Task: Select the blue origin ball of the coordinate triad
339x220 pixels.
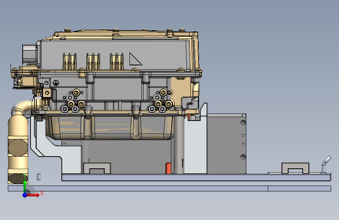Action: tap(25, 195)
